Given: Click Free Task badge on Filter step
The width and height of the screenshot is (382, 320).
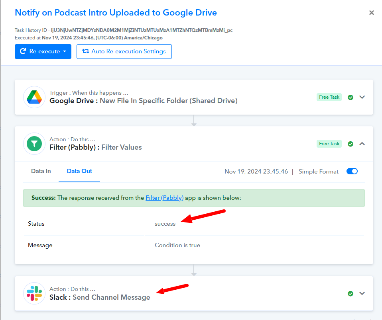Looking at the screenshot, I should [x=329, y=144].
